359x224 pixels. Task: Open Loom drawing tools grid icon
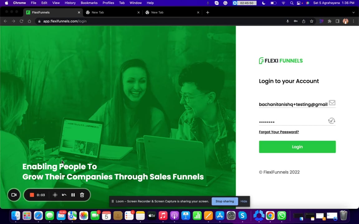(55, 195)
